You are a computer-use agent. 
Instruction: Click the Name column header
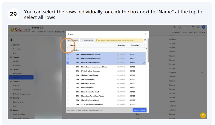pos(73,45)
